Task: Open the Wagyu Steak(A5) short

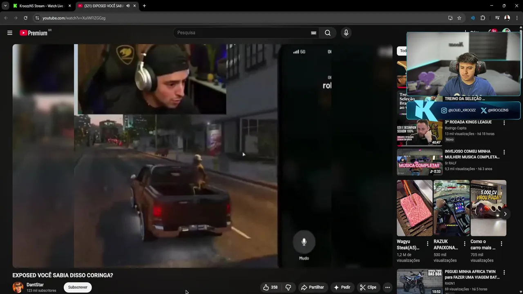Action: point(414,208)
